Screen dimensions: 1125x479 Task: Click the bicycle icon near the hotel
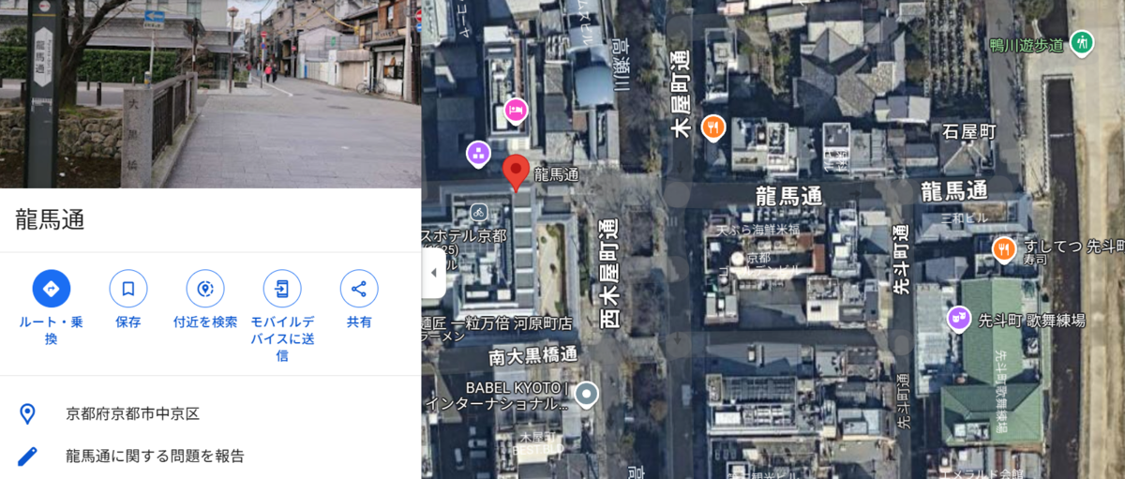479,213
